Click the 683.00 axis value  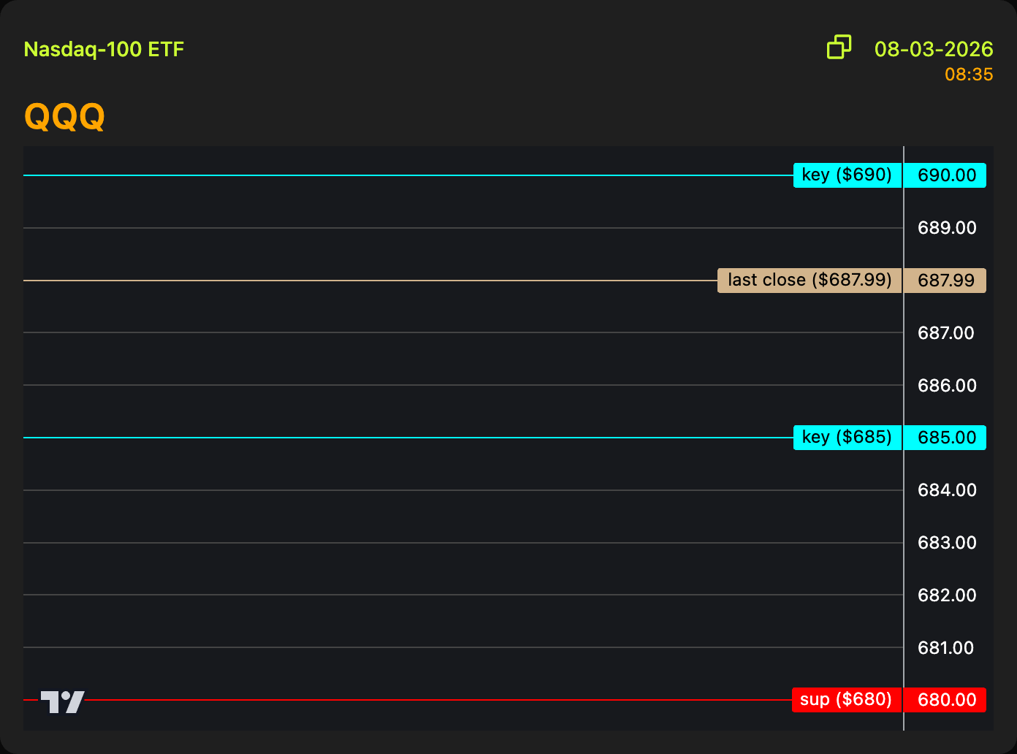coord(947,543)
